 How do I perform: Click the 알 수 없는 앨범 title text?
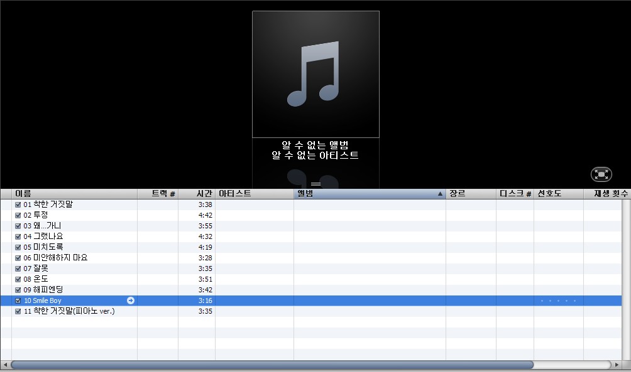[x=315, y=145]
